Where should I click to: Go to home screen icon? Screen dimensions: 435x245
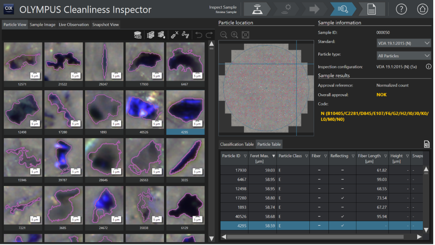pyautogui.click(x=423, y=9)
